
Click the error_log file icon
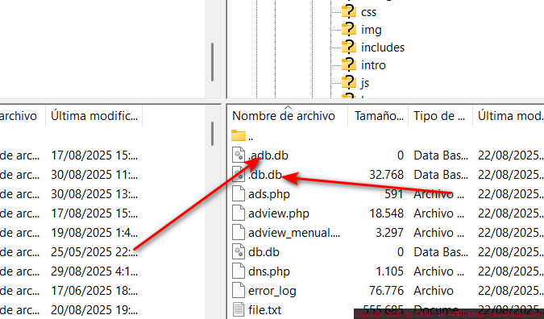pos(239,291)
